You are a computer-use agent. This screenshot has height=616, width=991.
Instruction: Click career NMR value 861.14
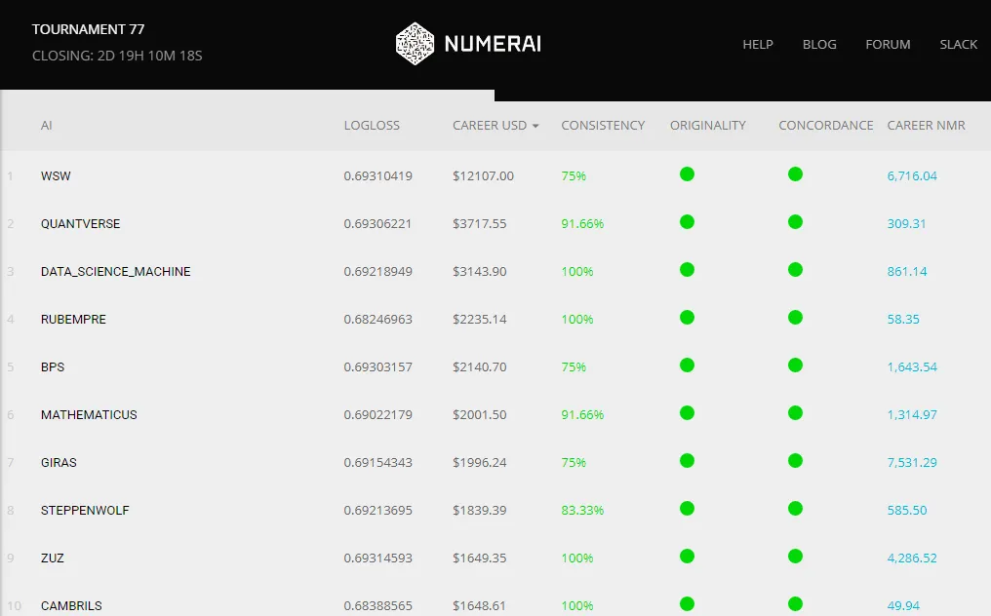[x=907, y=272]
